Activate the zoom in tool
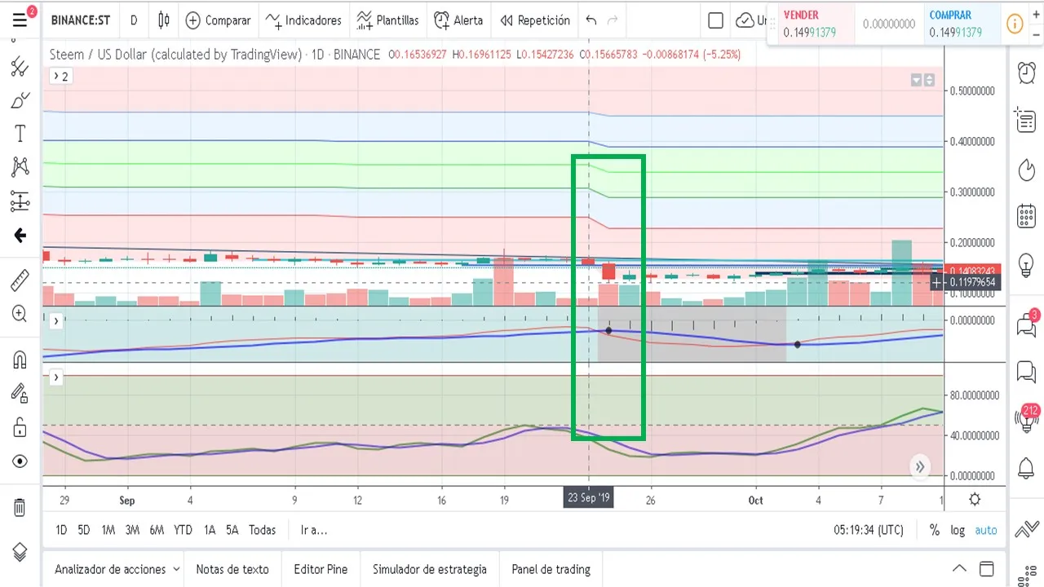1044x587 pixels. tap(20, 314)
